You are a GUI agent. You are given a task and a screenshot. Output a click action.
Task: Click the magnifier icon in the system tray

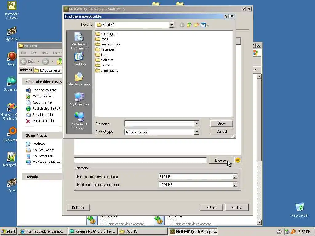pos(293,232)
